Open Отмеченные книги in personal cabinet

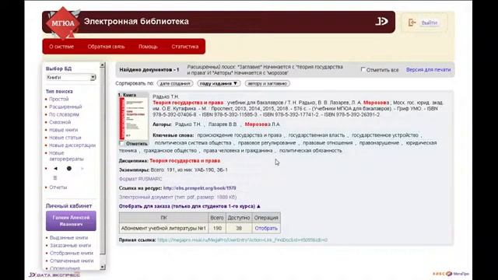coord(72,261)
